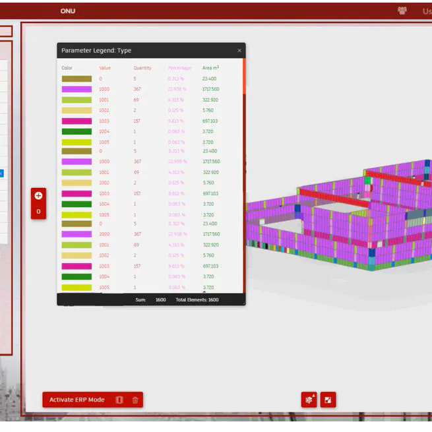Select the topmost olive swatch for value 0
The height and width of the screenshot is (432, 432).
pos(77,78)
